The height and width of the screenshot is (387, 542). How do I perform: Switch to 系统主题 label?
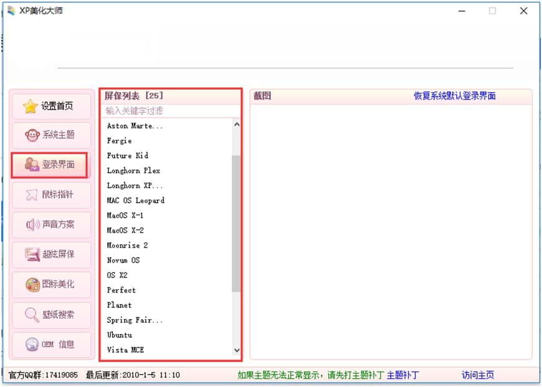(59, 134)
